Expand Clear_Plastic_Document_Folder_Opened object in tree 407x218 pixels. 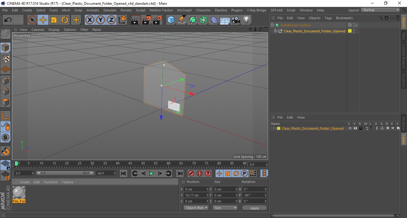click(x=276, y=31)
